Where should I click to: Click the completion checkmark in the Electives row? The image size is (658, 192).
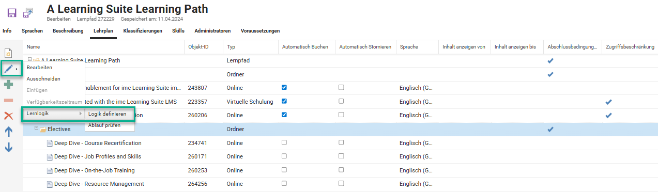pyautogui.click(x=550, y=129)
